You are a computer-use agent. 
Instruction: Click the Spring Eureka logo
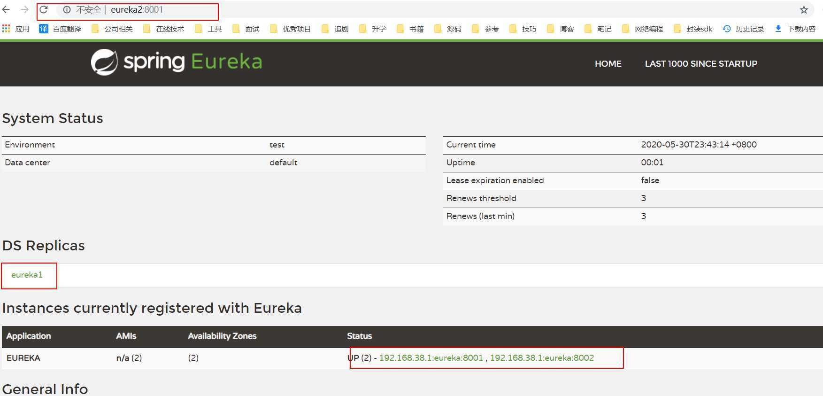177,62
